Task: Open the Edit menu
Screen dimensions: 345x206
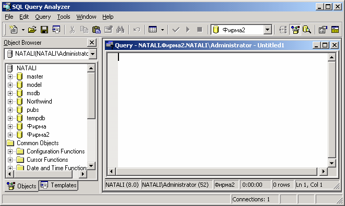Action: pyautogui.click(x=24, y=17)
